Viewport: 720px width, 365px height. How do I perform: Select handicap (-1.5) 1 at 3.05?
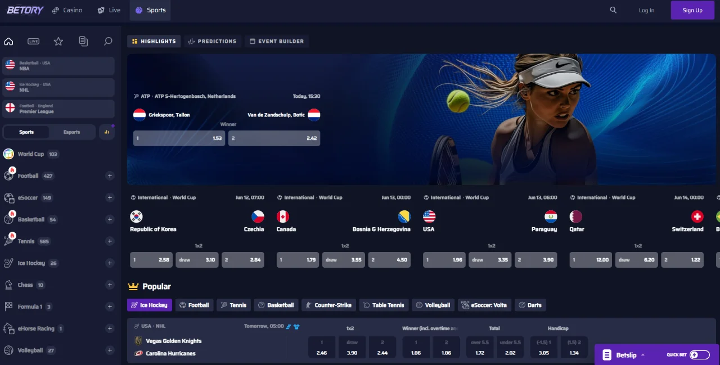(544, 347)
